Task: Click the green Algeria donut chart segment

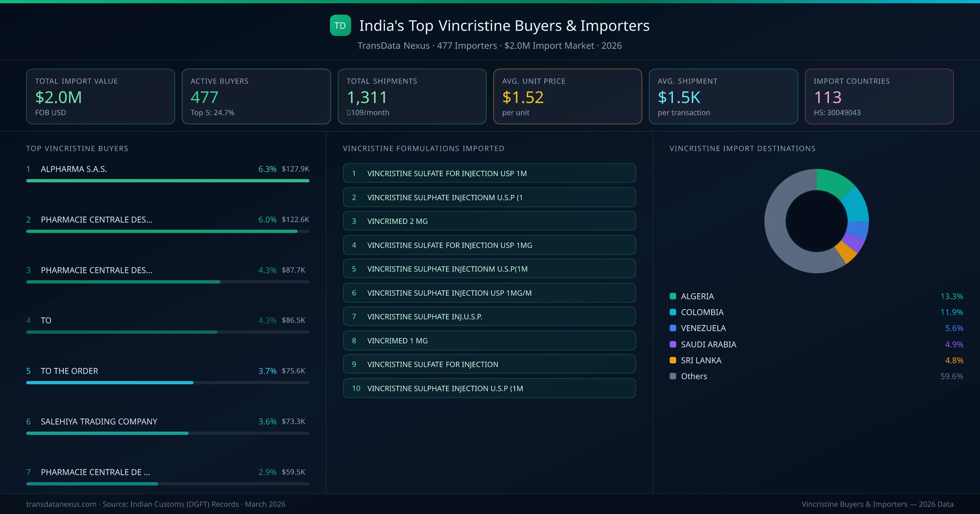Action: click(833, 182)
